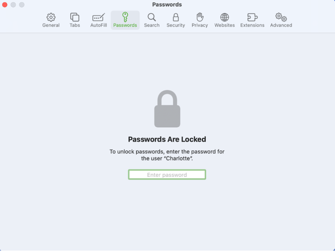Open the "Advanced" text label
This screenshot has width=335, height=251.
[281, 26]
